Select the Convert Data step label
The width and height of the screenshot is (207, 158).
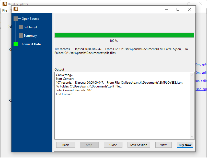(x=31, y=44)
